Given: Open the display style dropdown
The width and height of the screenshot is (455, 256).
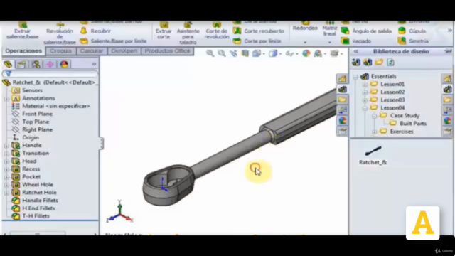Looking at the screenshot, I should tap(280, 54).
